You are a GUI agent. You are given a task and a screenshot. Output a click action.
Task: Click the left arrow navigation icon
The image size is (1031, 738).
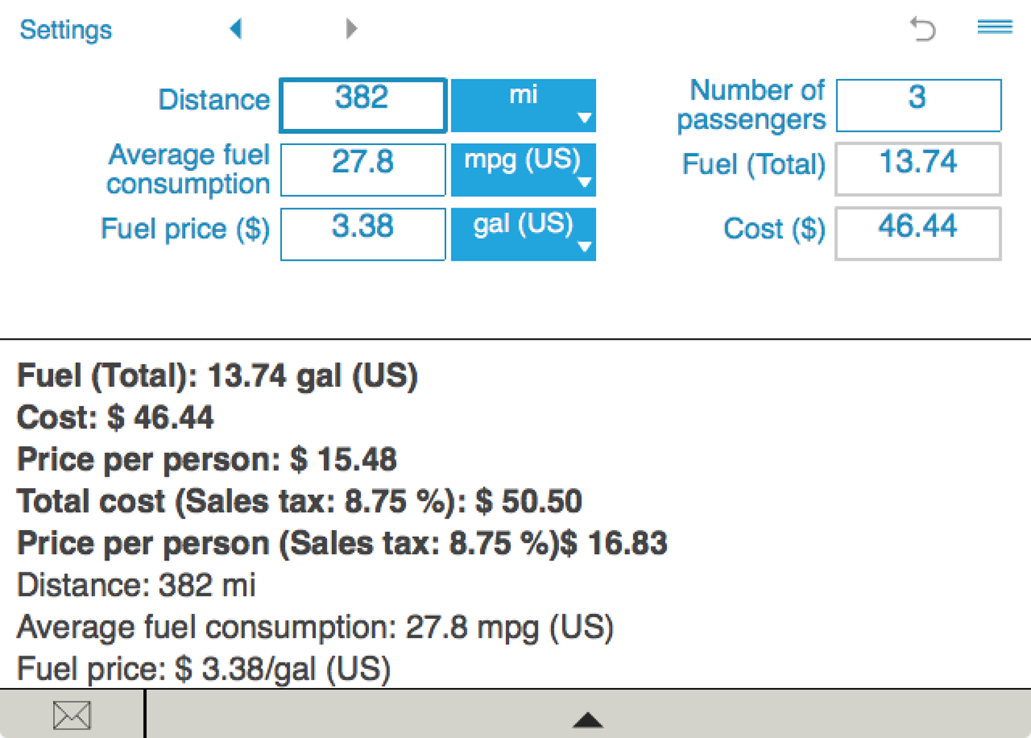236,29
